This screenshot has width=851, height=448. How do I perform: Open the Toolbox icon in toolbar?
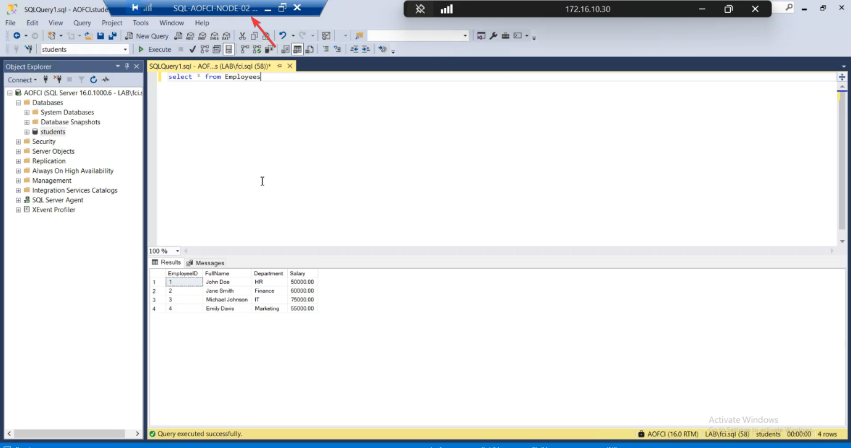coord(505,36)
